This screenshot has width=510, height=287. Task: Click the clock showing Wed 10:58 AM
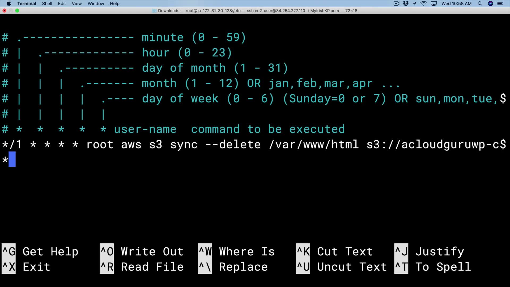[456, 3]
